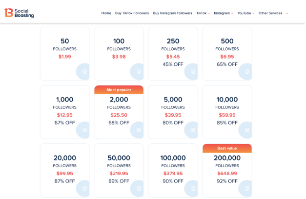Viewport: 306px width, 199px height.
Task: Go to the Home page
Action: 106,13
